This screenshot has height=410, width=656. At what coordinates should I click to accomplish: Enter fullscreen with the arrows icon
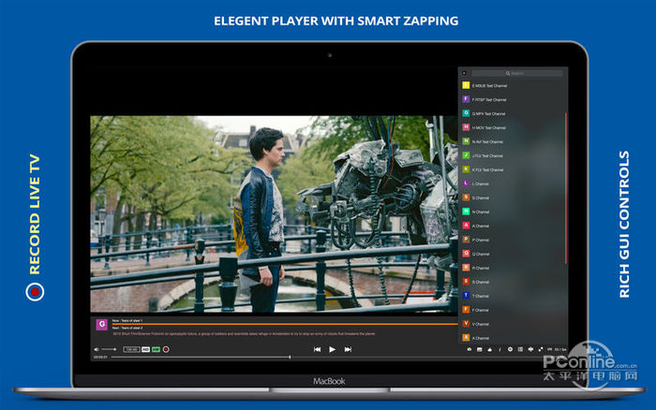(x=541, y=349)
